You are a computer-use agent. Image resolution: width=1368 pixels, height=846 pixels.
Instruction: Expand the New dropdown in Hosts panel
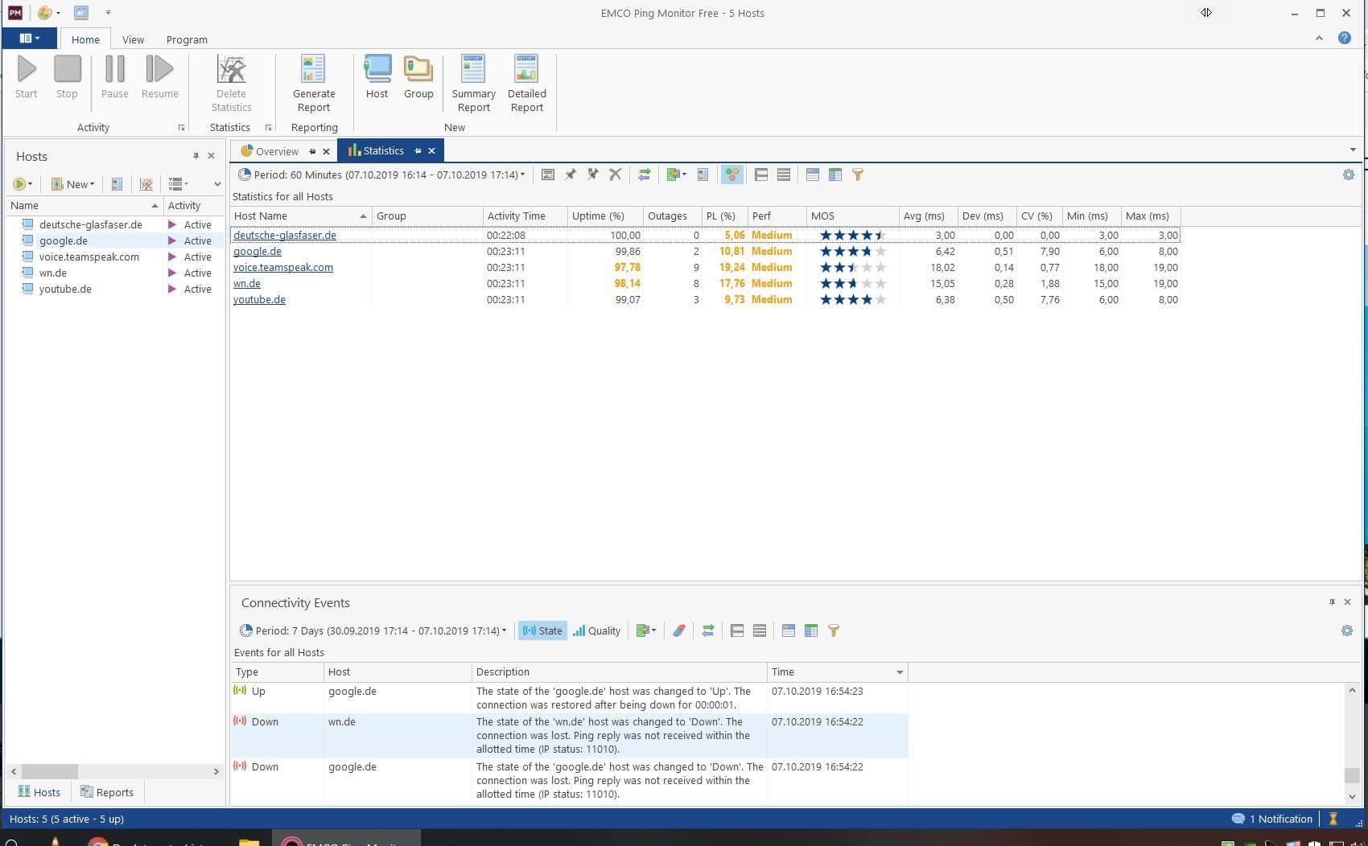click(x=73, y=184)
